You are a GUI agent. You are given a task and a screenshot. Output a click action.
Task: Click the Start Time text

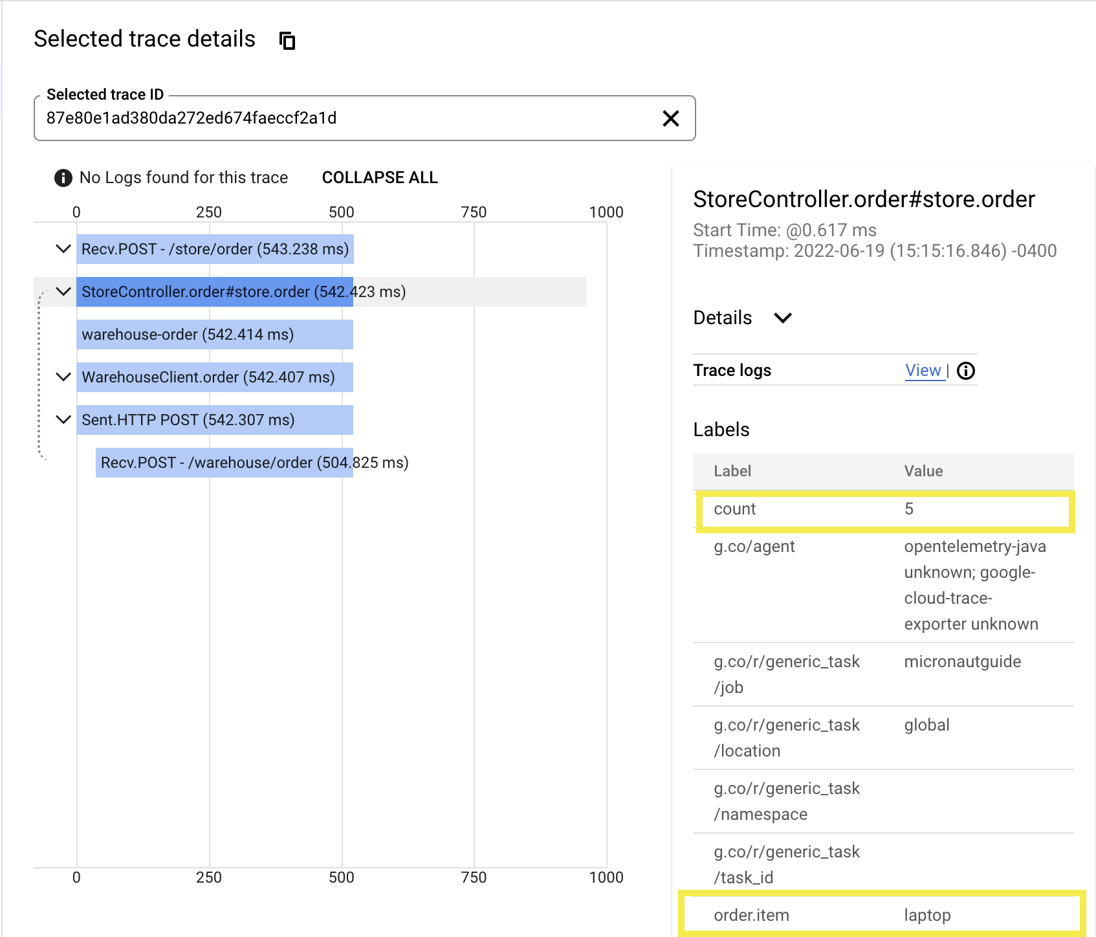785,230
